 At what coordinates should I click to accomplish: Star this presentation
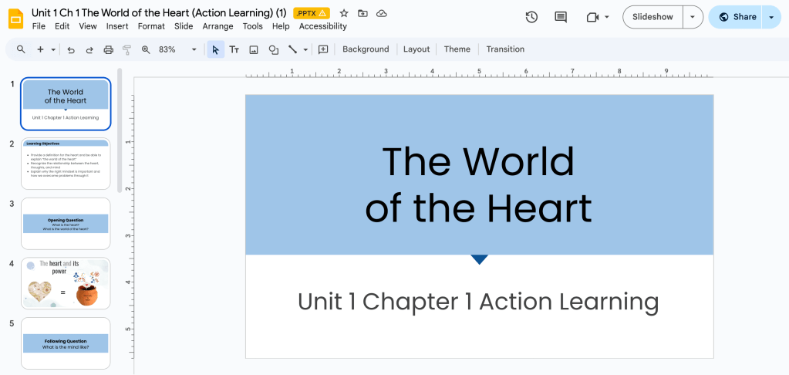pyautogui.click(x=344, y=13)
